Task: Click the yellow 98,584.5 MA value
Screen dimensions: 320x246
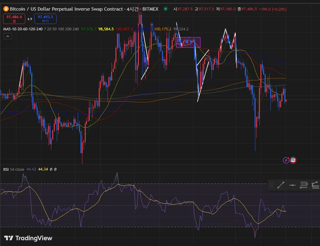Action: click(x=106, y=29)
